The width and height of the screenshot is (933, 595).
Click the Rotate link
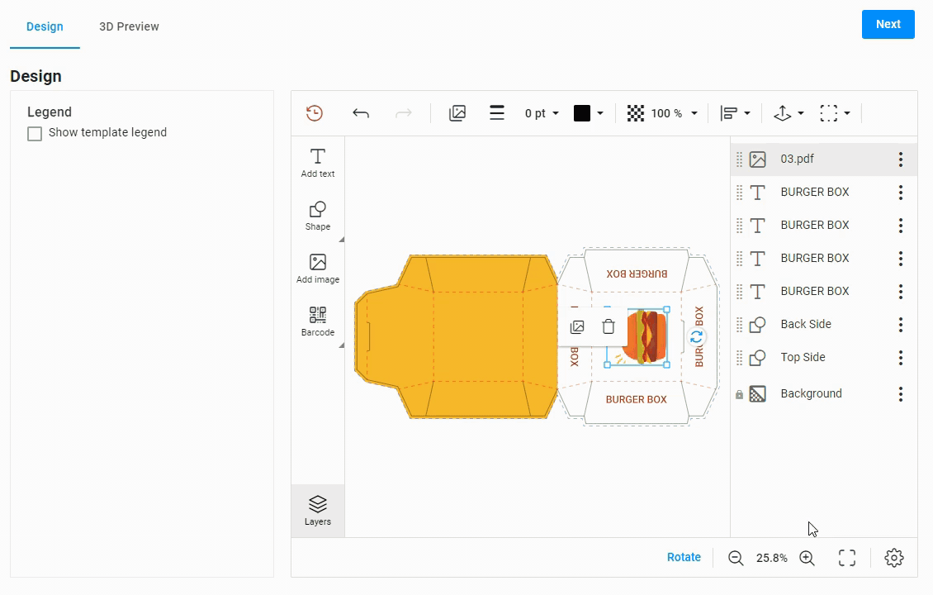tap(684, 558)
